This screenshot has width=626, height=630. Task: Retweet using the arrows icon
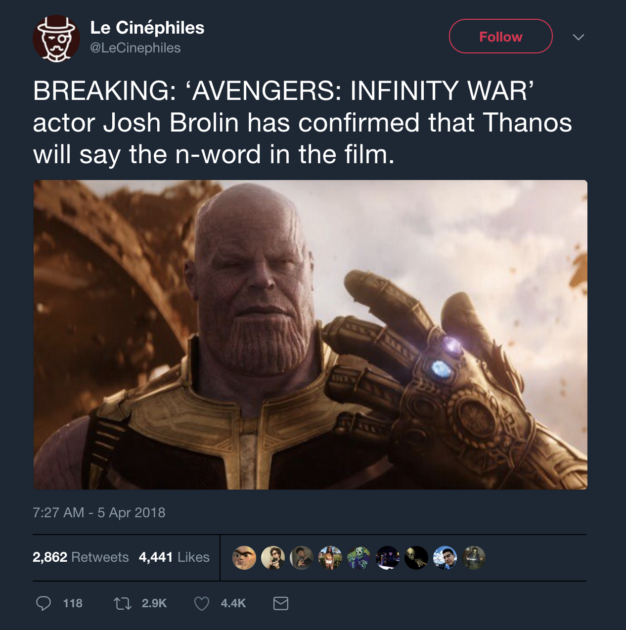coord(123,603)
